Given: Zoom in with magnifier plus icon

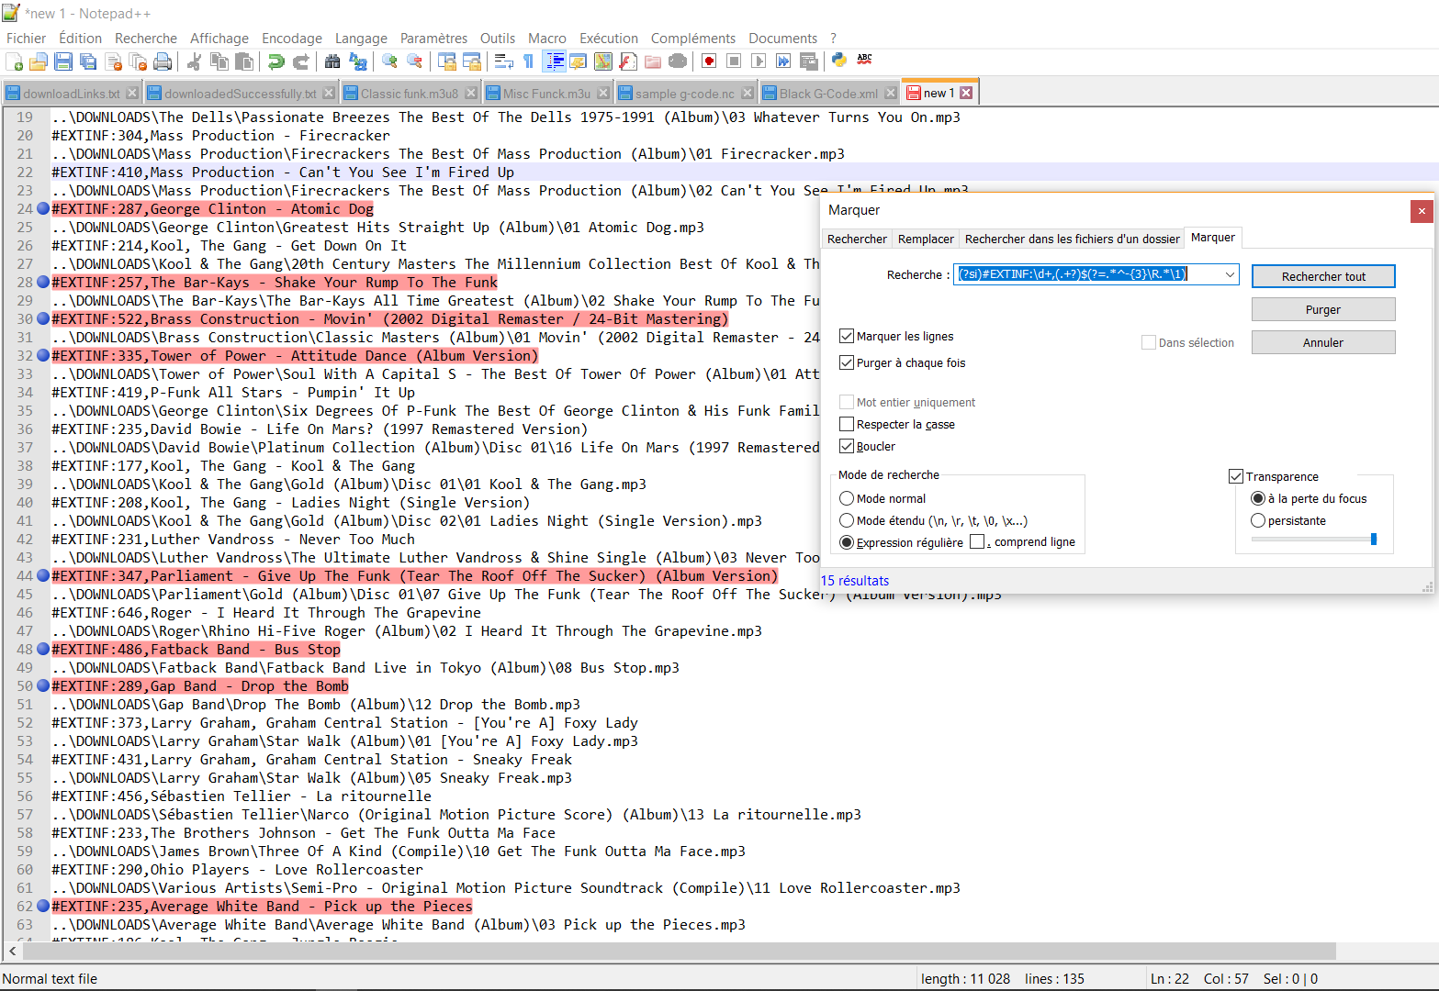Looking at the screenshot, I should point(389,61).
